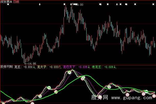The height and width of the screenshot is (104, 156).
Task: Toggle the 龙王 indicator line label
Action: pyautogui.click(x=18, y=67)
